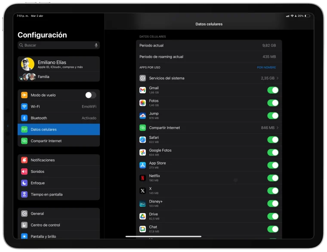Image resolution: width=327 pixels, height=252 pixels.
Task: Tap the App Store icon
Action: (x=143, y=165)
